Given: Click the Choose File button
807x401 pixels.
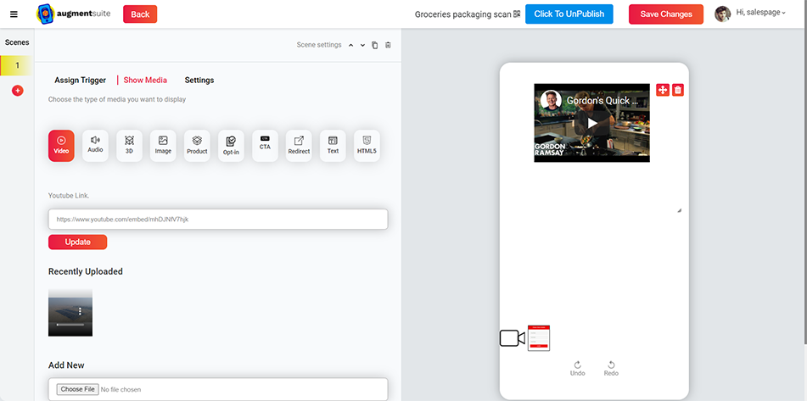Looking at the screenshot, I should pos(78,389).
